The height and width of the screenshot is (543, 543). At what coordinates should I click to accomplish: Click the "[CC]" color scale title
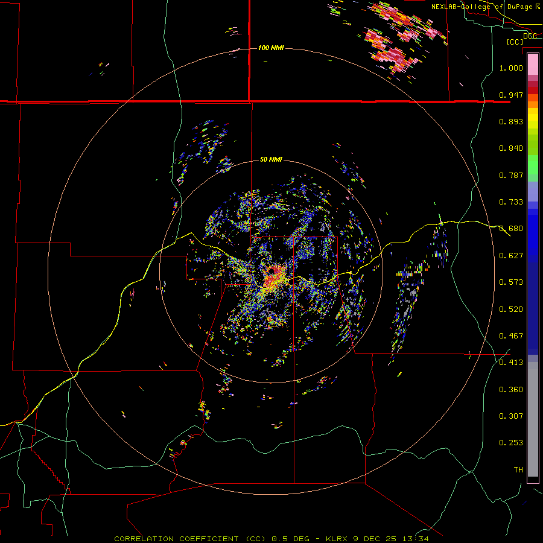[x=515, y=42]
